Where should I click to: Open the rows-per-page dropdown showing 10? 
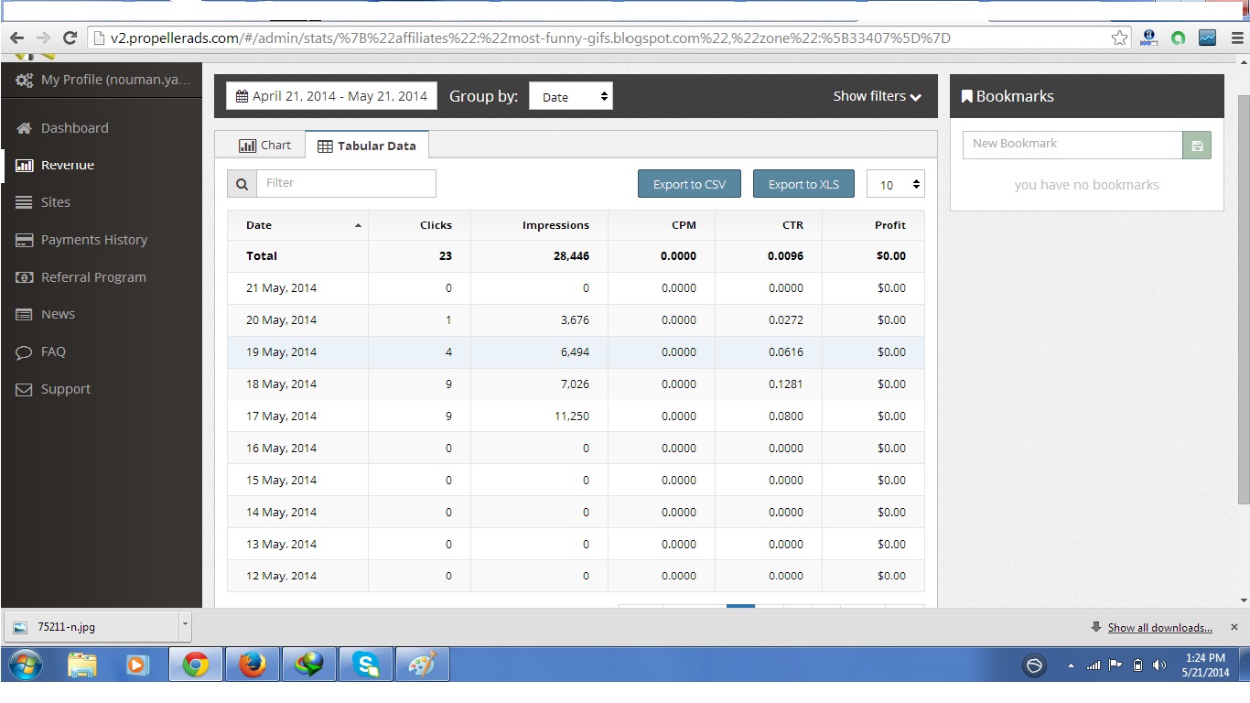895,184
